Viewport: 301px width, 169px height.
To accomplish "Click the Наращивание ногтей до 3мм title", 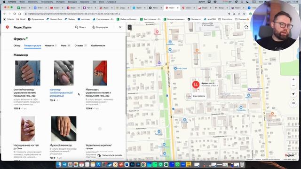I will (x=26, y=147).
